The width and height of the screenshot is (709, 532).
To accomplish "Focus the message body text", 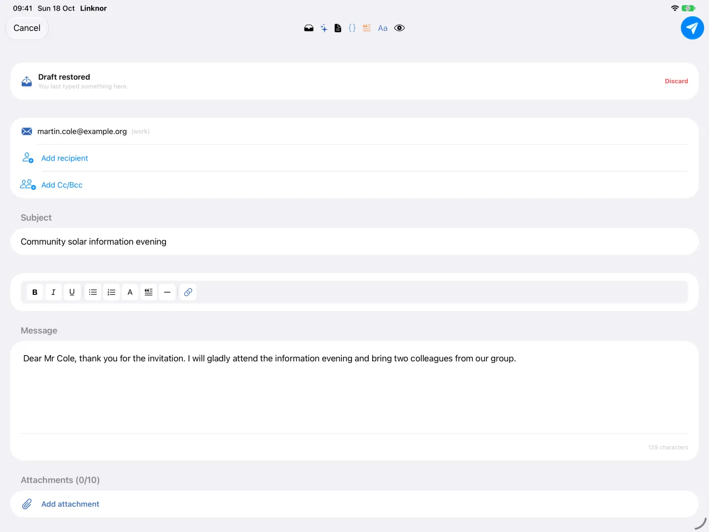I will 269,358.
